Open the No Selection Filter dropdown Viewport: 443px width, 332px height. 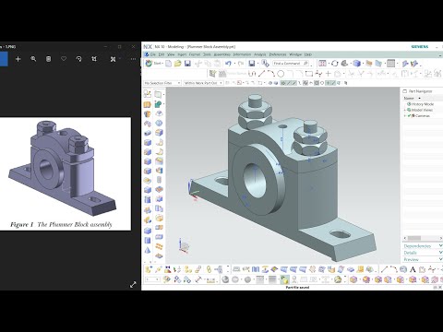(162, 83)
